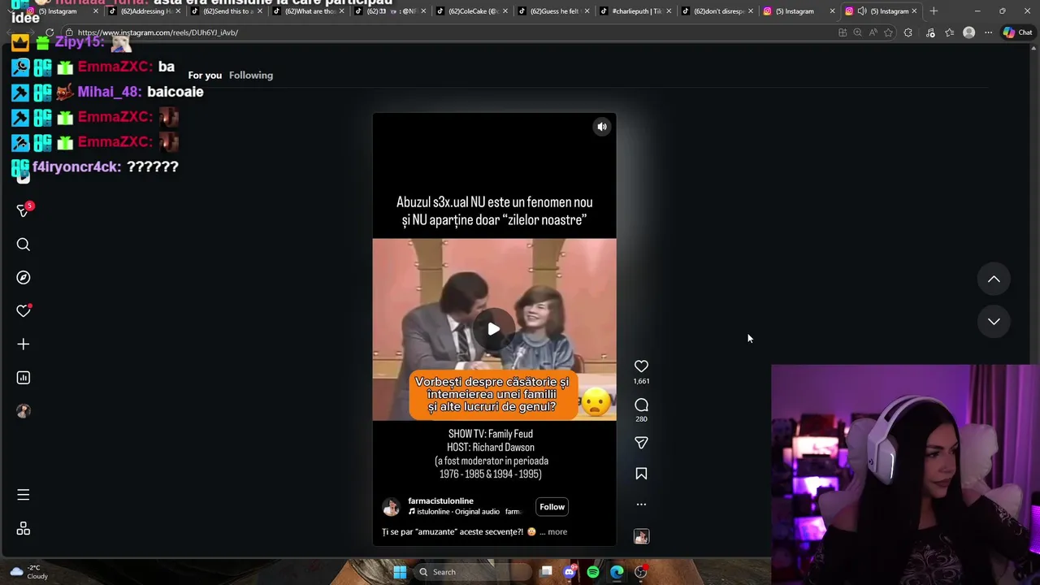The height and width of the screenshot is (585, 1040).
Task: Open farmacistulonline profile name
Action: (440, 501)
